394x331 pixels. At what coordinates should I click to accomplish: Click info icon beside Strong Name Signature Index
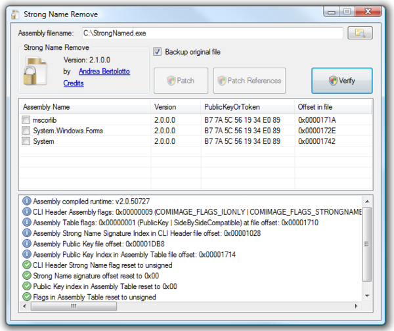point(27,233)
